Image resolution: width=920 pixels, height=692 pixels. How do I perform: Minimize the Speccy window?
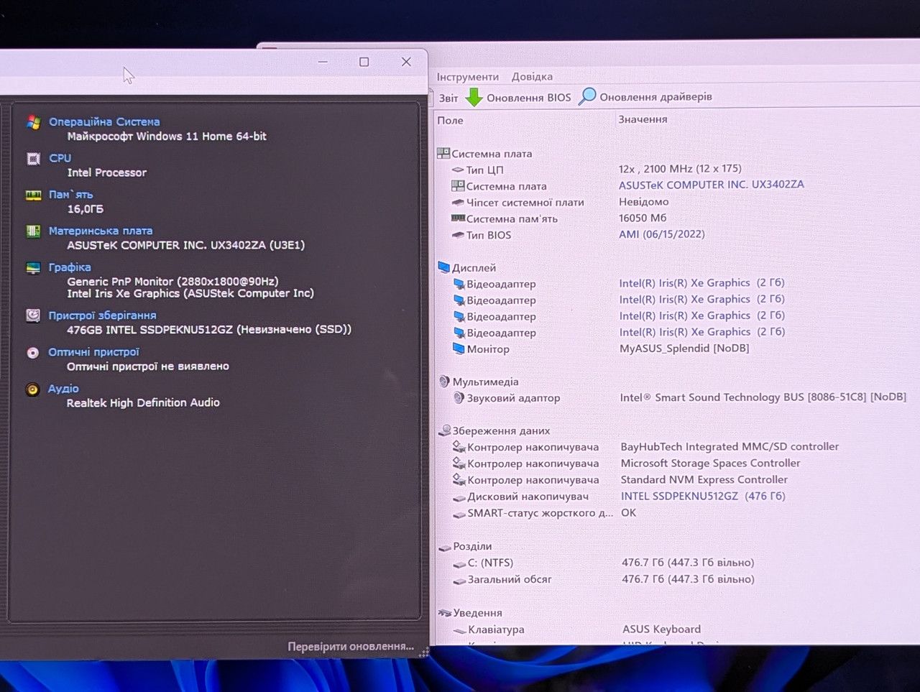pyautogui.click(x=323, y=62)
